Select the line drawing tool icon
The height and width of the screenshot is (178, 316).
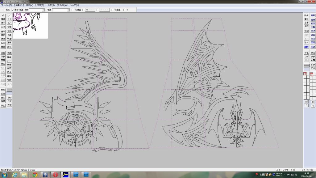click(9, 15)
